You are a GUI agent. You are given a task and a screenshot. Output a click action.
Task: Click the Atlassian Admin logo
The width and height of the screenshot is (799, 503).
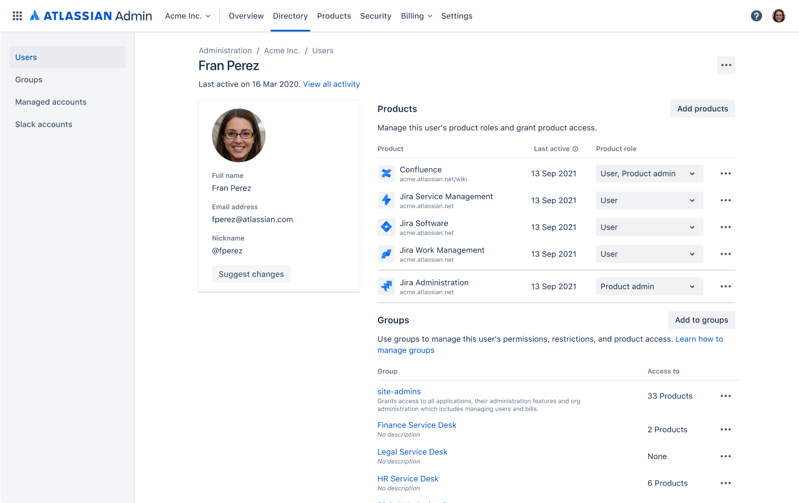tap(91, 16)
